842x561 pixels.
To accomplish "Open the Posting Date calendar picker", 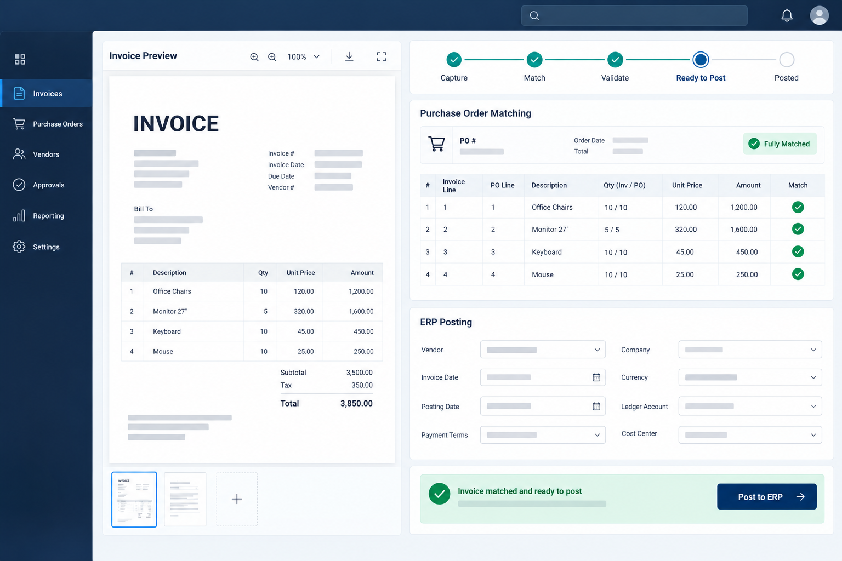I will (596, 406).
